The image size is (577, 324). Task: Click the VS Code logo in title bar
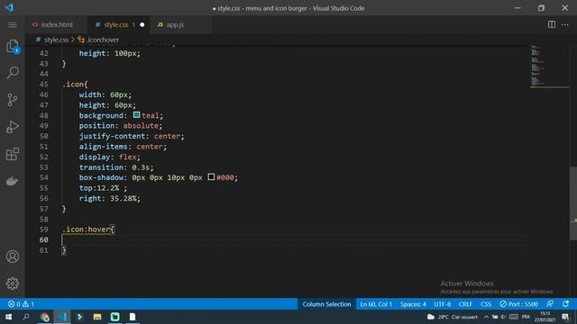(9, 8)
